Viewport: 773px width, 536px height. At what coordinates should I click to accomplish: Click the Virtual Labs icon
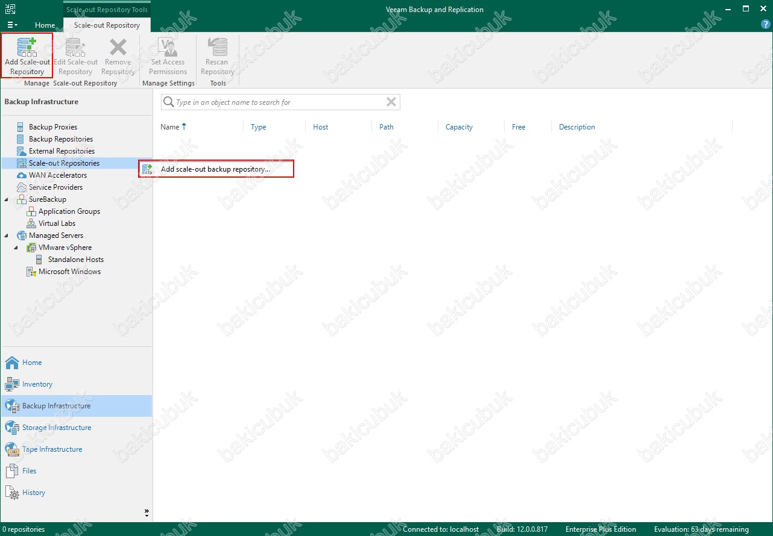click(31, 223)
